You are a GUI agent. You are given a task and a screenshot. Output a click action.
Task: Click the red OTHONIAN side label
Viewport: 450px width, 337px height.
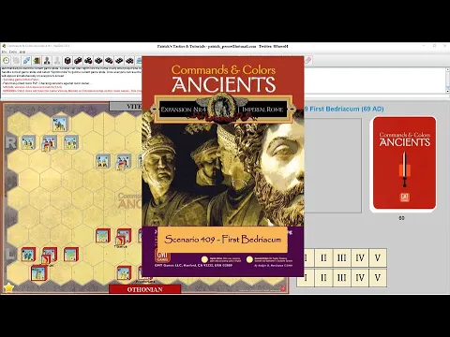[144, 289]
